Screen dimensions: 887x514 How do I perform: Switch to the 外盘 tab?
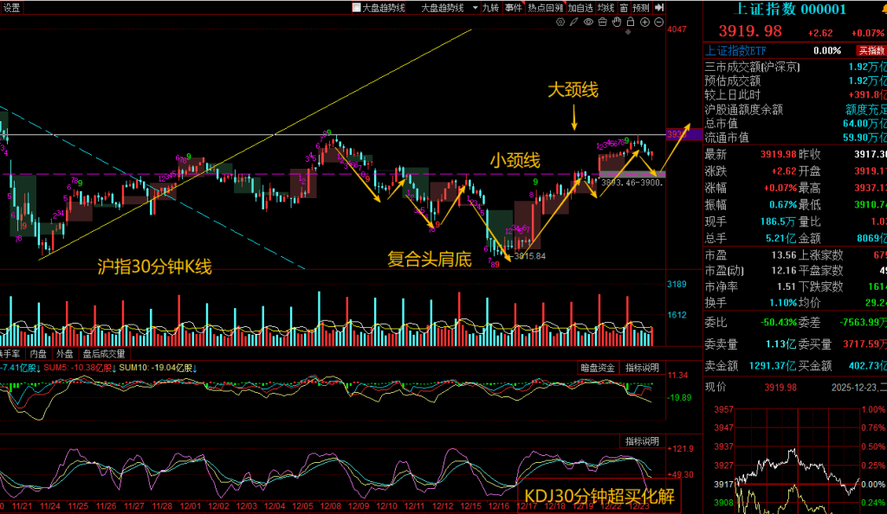point(65,354)
